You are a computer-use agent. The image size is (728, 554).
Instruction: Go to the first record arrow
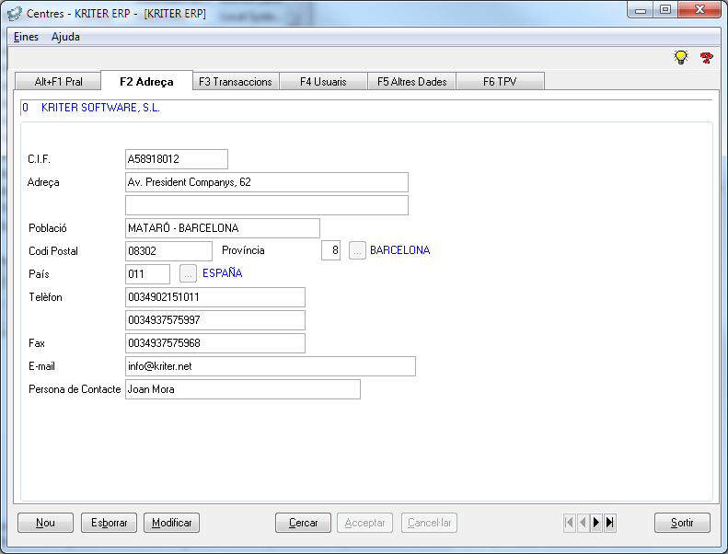[569, 523]
